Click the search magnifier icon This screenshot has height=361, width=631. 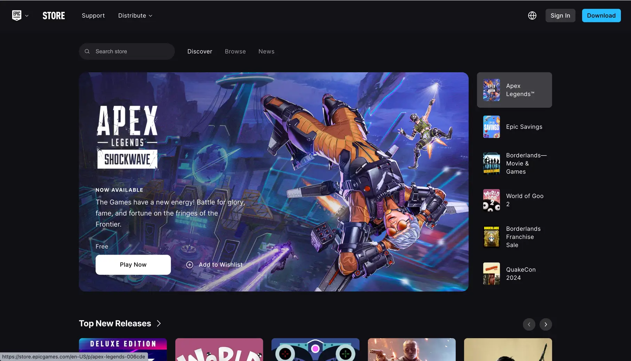[87, 51]
